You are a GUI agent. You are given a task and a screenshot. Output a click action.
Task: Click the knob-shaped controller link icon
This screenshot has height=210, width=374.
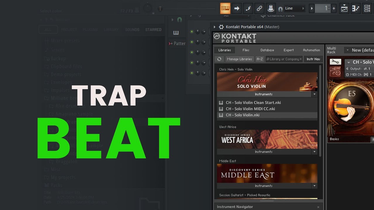[271, 8]
